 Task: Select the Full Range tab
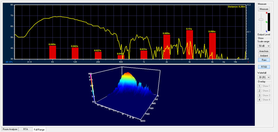[39, 130]
